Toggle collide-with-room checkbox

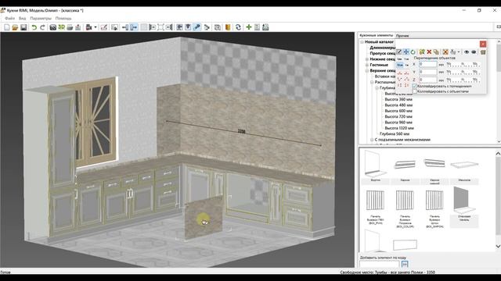[x=415, y=86]
